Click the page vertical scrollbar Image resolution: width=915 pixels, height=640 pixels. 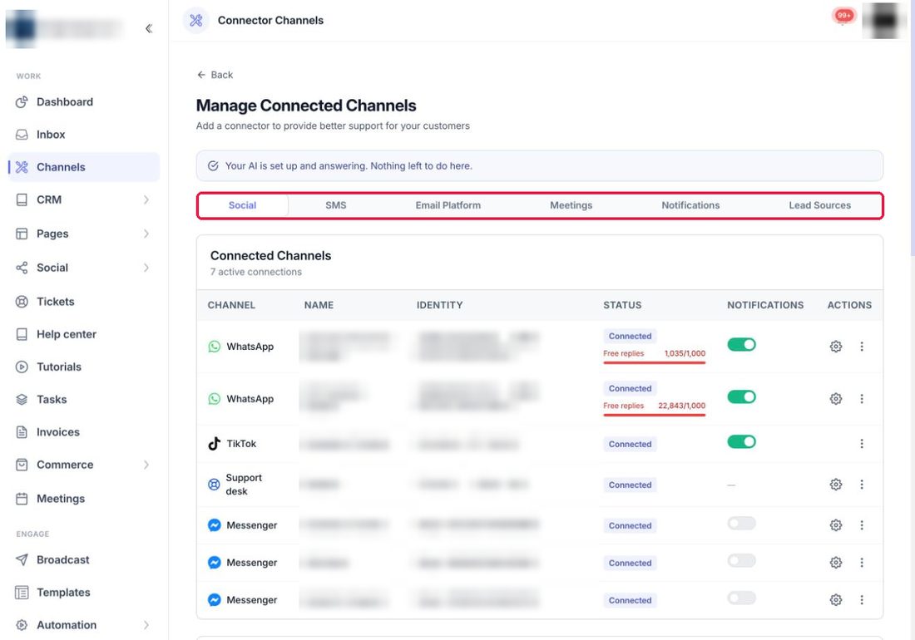coord(912,128)
